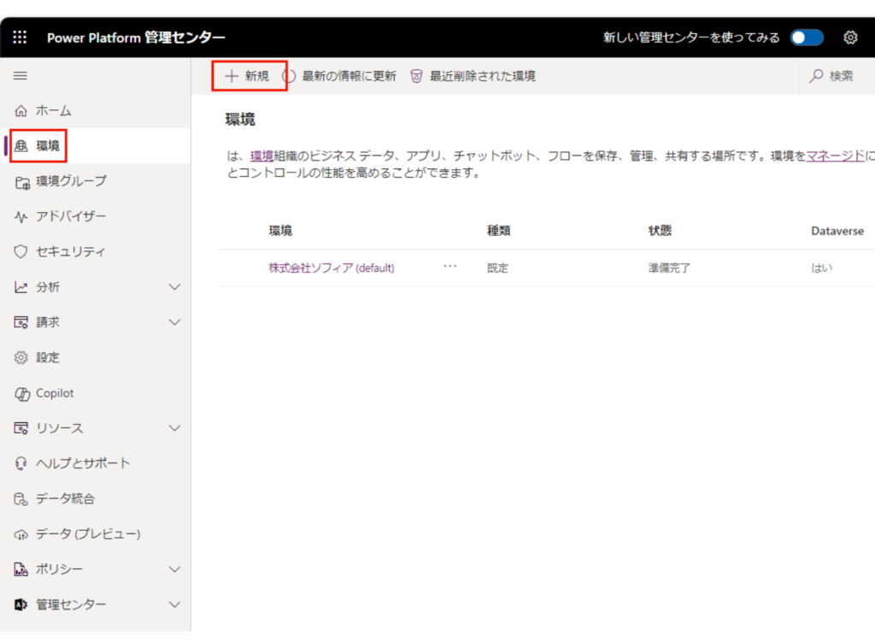Open the more options ellipsis for 株式会社ソフィア
The height and width of the screenshot is (641, 875).
pos(450,267)
